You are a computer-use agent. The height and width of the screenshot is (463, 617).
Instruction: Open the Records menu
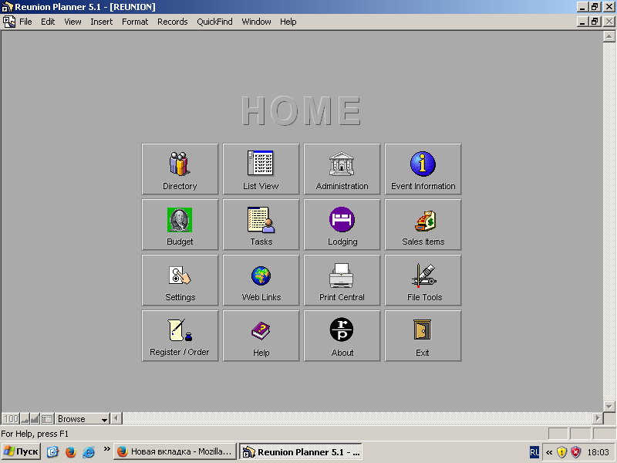pos(172,22)
